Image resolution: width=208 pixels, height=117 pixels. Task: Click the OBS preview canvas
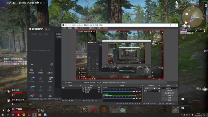click(120, 55)
